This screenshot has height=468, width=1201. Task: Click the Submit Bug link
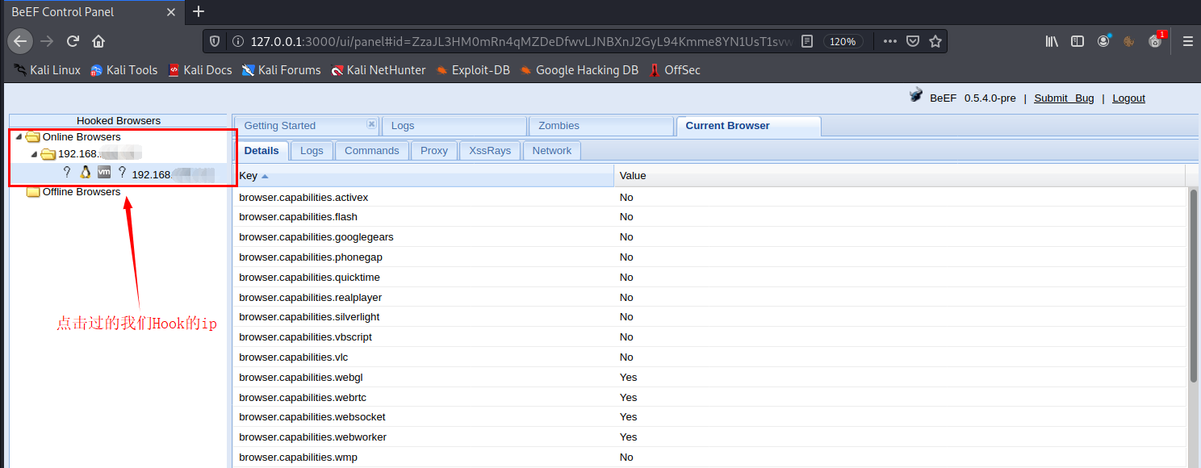[1064, 98]
